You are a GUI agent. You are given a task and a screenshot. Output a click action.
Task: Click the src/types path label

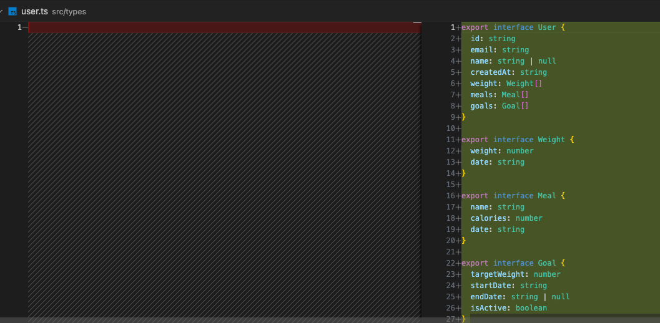click(69, 12)
